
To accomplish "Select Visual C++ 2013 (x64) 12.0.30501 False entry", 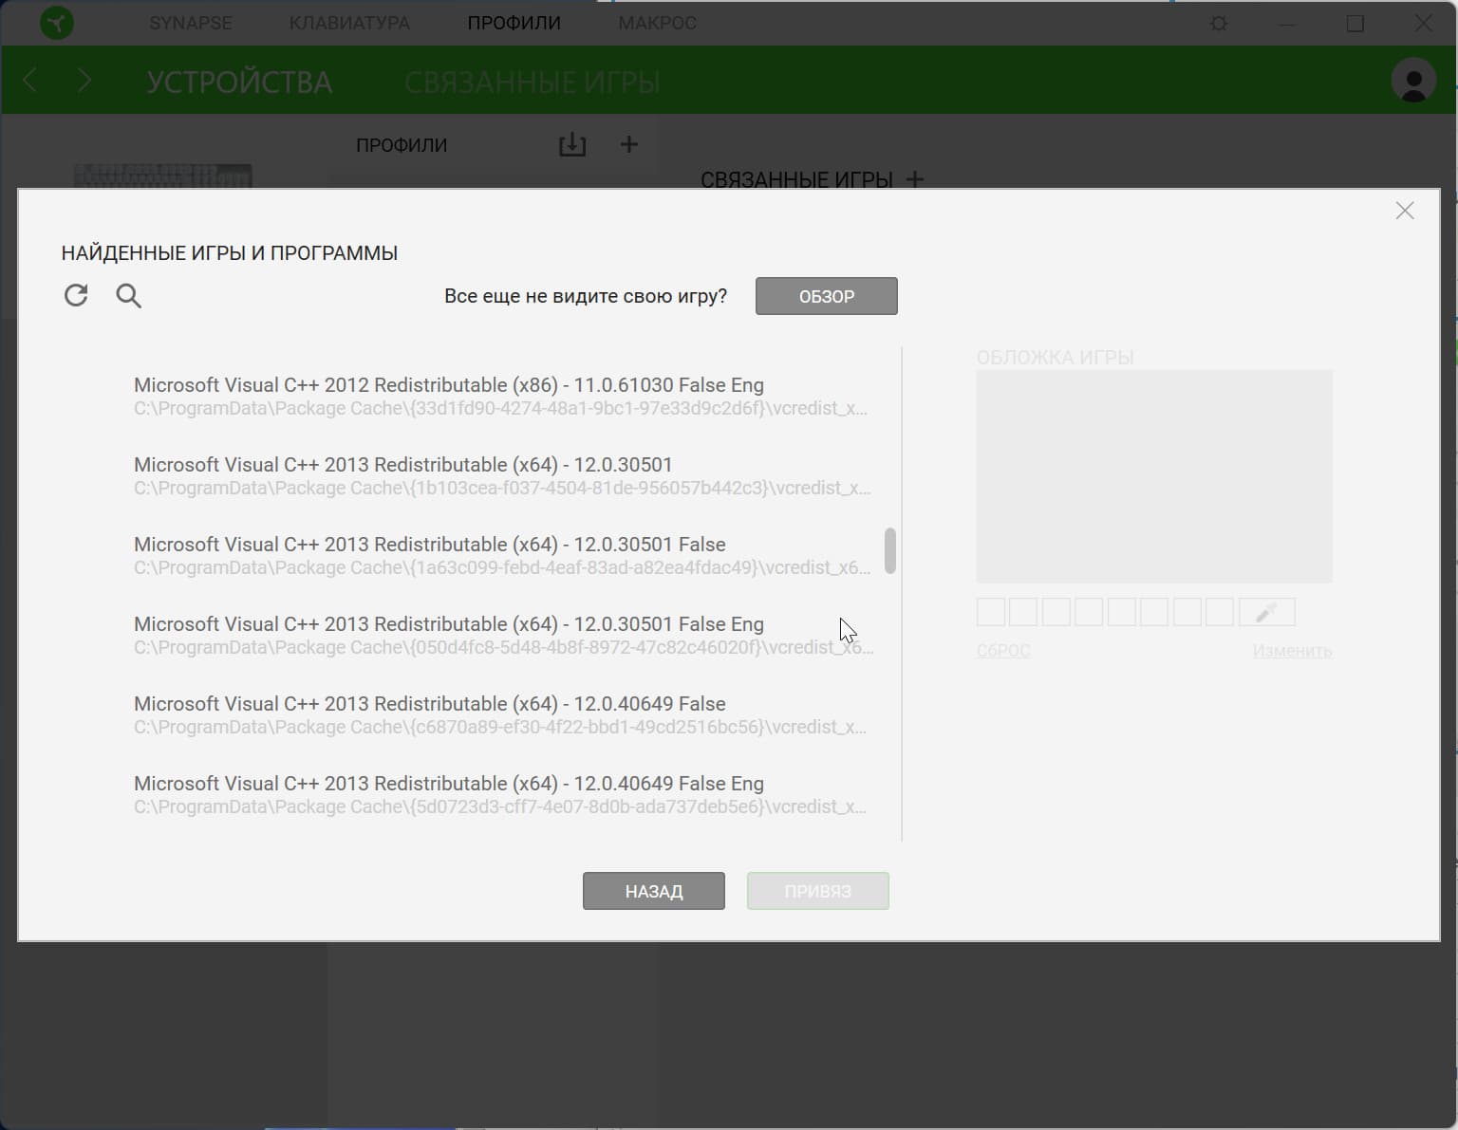I will click(503, 556).
